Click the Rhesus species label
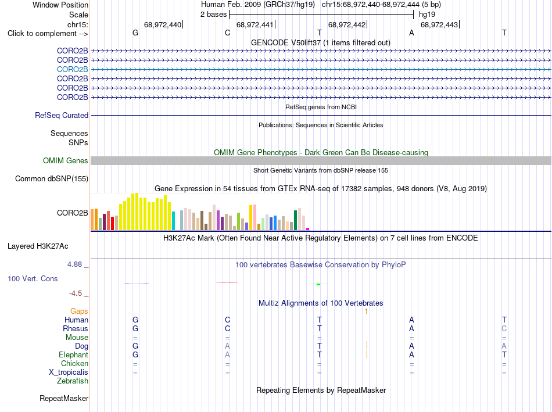Image resolution: width=552 pixels, height=412 pixels. [76, 328]
